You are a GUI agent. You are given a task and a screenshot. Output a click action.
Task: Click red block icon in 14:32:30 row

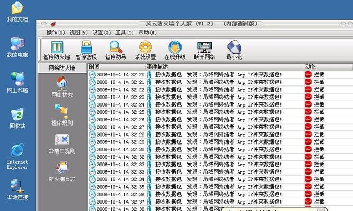click(x=308, y=149)
